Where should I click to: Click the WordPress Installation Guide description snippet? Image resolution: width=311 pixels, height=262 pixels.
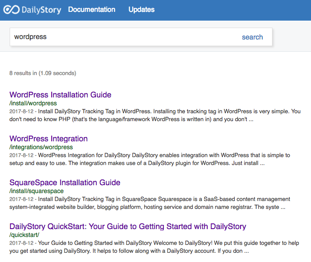coord(155,115)
